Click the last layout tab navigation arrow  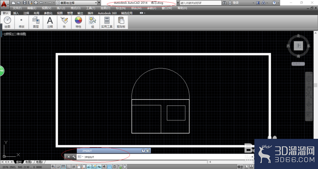12,162
